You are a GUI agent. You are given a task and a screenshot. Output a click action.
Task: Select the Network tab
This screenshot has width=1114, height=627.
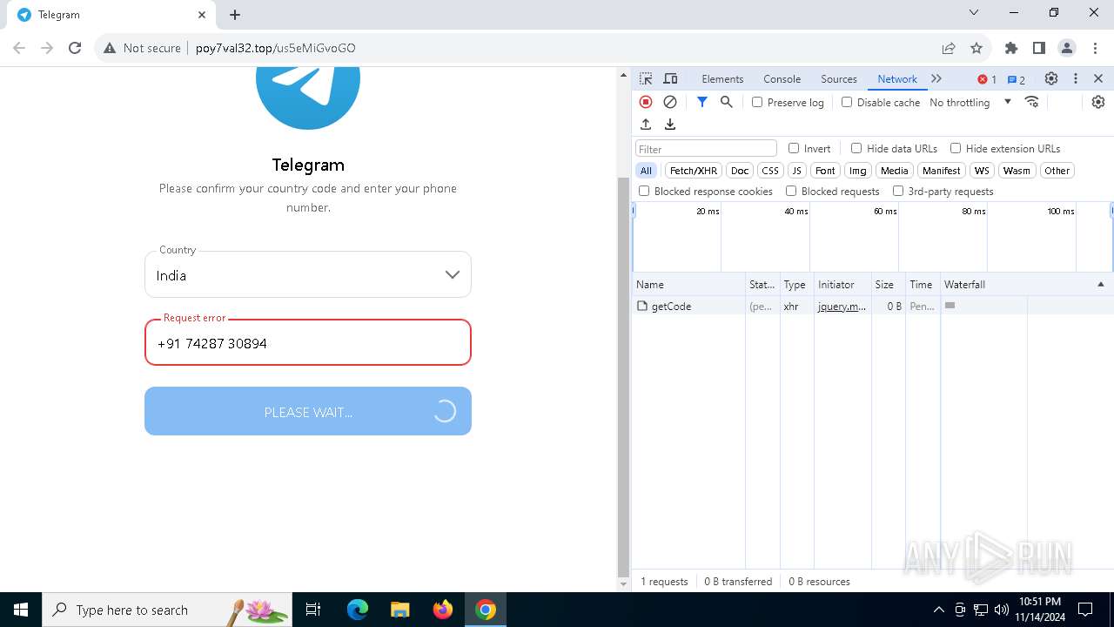897,78
